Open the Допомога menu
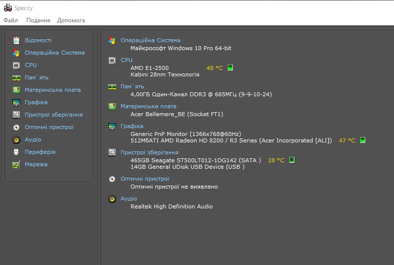 pos(71,20)
